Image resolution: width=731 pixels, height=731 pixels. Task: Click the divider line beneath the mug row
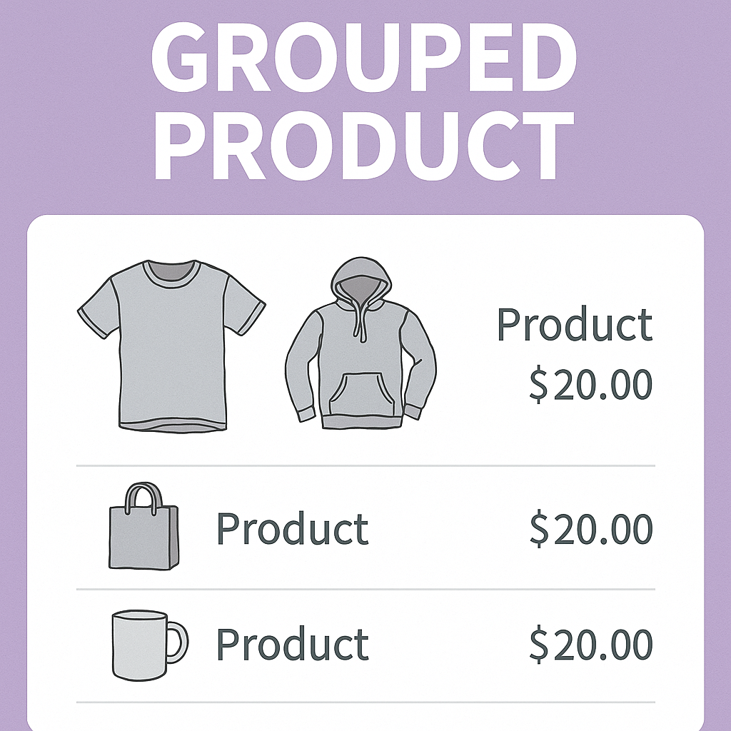[365, 702]
